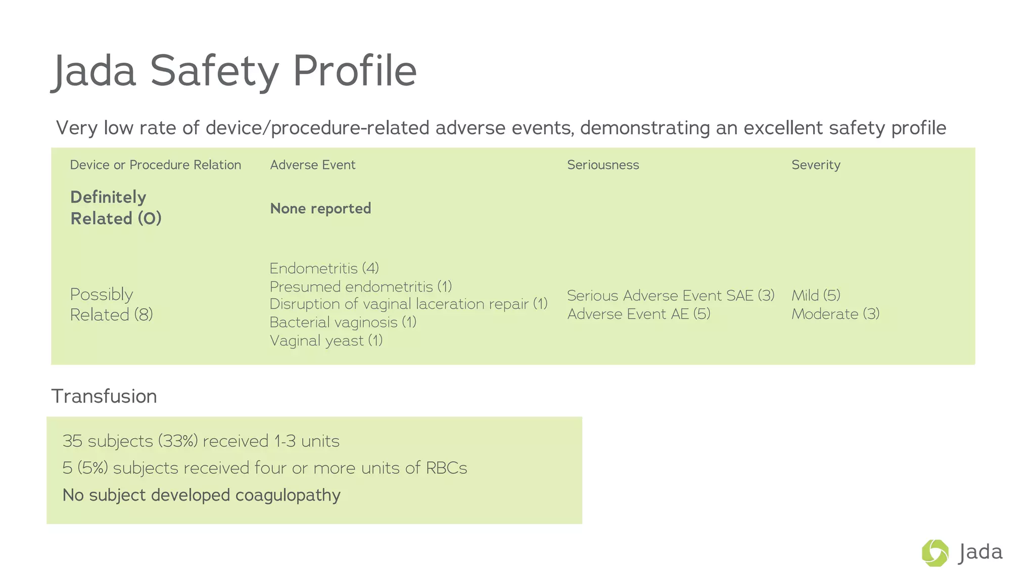Click the Bacterial vaginosis (1) entry
The width and height of the screenshot is (1035, 582).
[x=343, y=322]
